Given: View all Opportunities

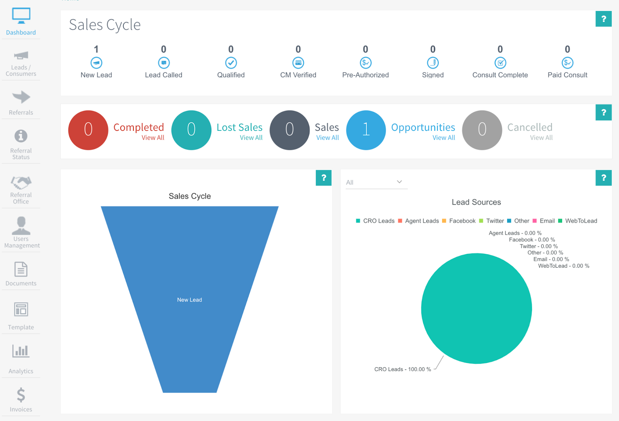Looking at the screenshot, I should click(444, 138).
